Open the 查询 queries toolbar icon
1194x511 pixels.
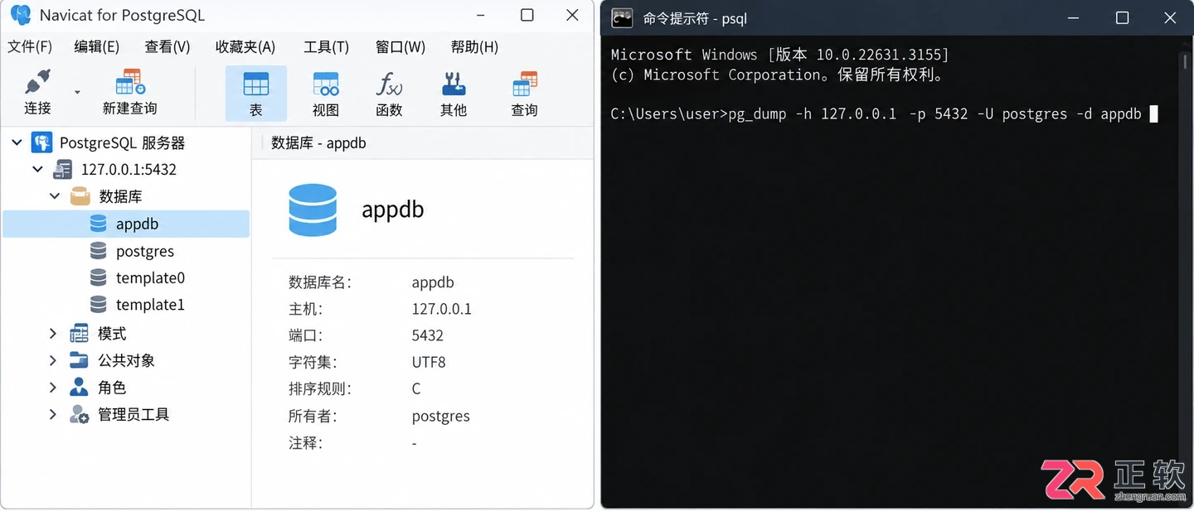[524, 84]
